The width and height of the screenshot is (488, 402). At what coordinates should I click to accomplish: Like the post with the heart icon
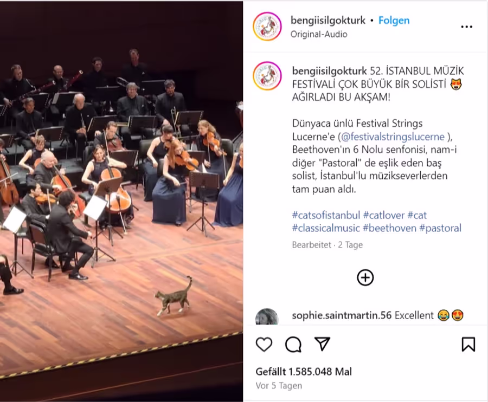click(x=264, y=345)
